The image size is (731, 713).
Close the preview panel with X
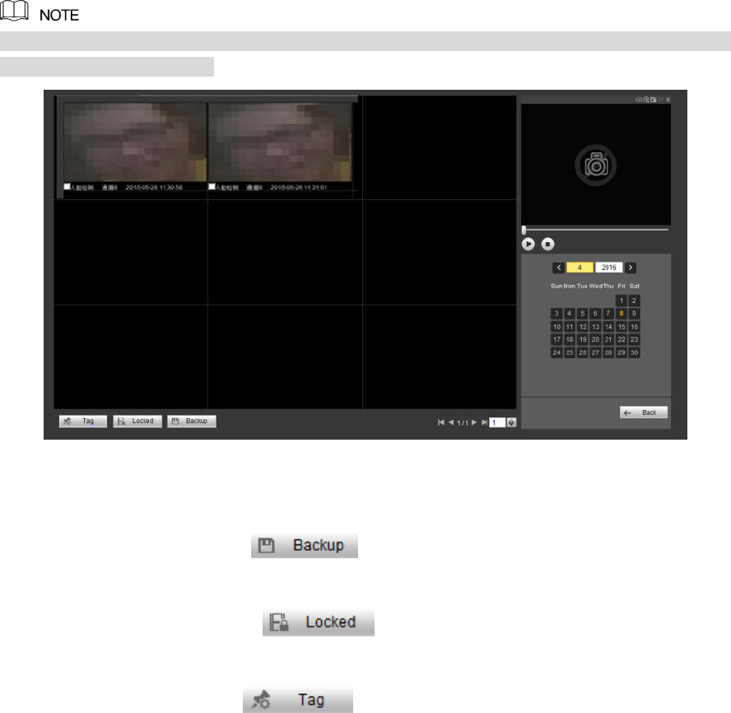pos(668,100)
